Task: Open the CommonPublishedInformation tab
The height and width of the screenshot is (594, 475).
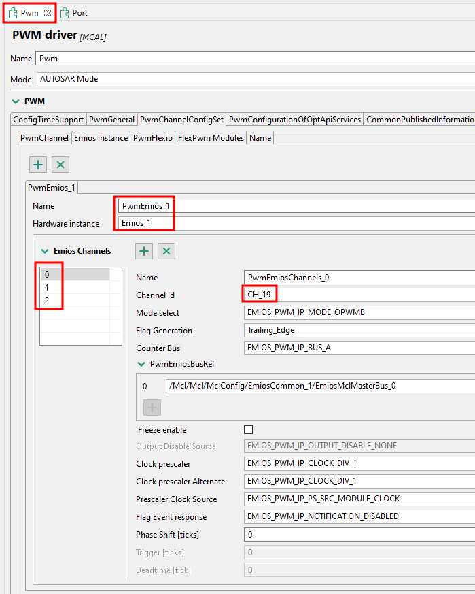Action: click(419, 120)
